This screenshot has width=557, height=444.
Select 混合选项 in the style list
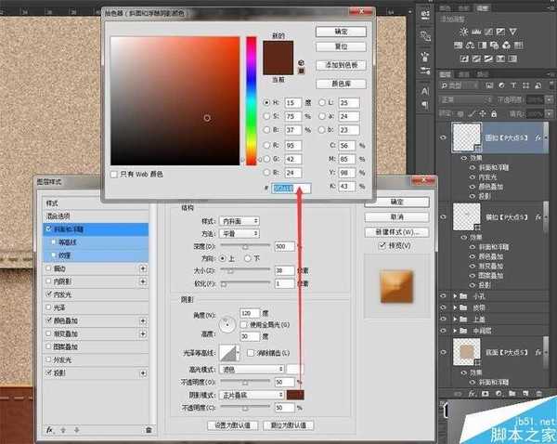pos(60,215)
